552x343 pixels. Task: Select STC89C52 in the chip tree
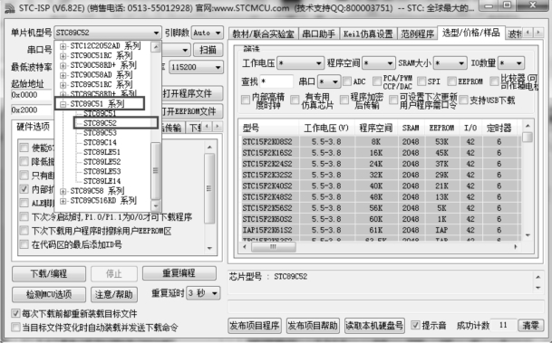[100, 123]
